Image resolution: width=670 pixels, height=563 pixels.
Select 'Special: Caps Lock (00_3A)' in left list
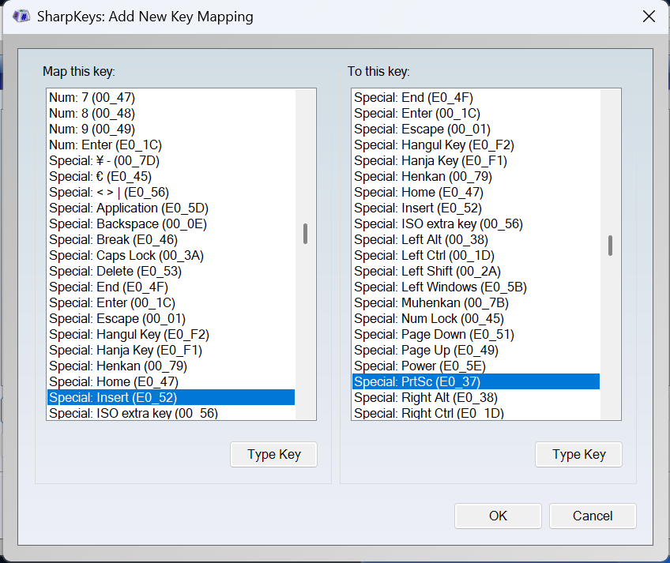tap(171, 256)
